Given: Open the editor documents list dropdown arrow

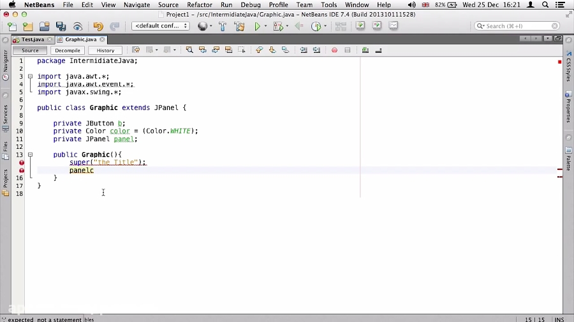Looking at the screenshot, I should [x=548, y=39].
